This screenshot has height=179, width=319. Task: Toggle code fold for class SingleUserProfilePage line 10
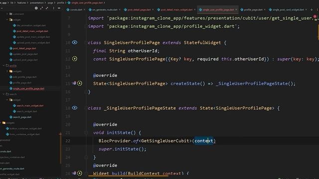[86, 43]
